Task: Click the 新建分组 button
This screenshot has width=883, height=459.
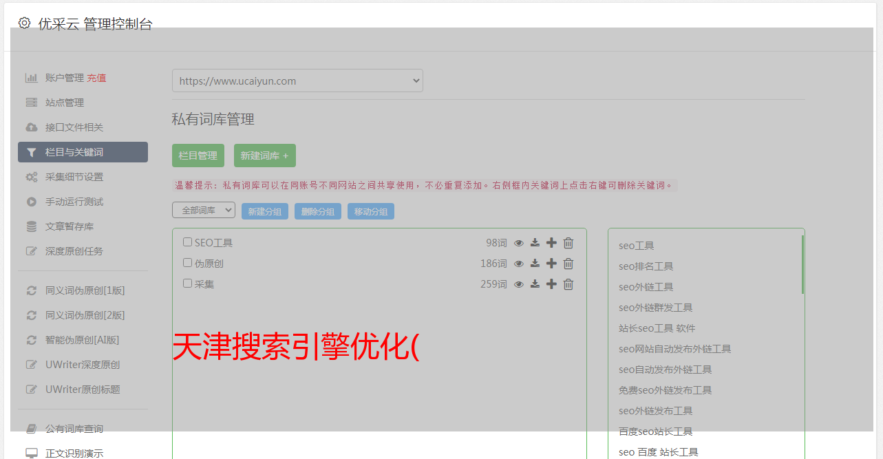Action: 265,211
